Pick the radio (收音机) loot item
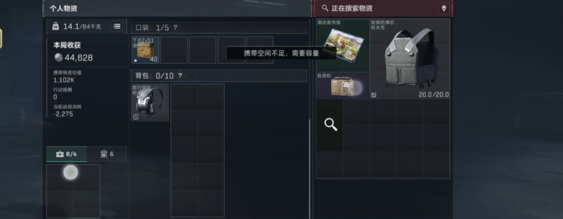The width and height of the screenshot is (563, 219). pyautogui.click(x=343, y=85)
